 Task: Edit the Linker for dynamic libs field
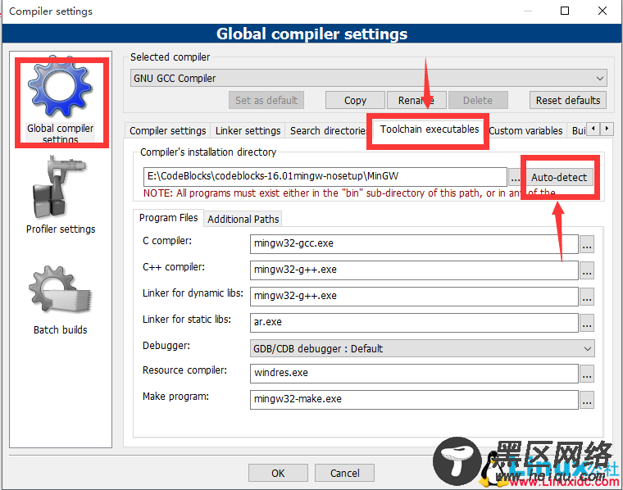(414, 297)
